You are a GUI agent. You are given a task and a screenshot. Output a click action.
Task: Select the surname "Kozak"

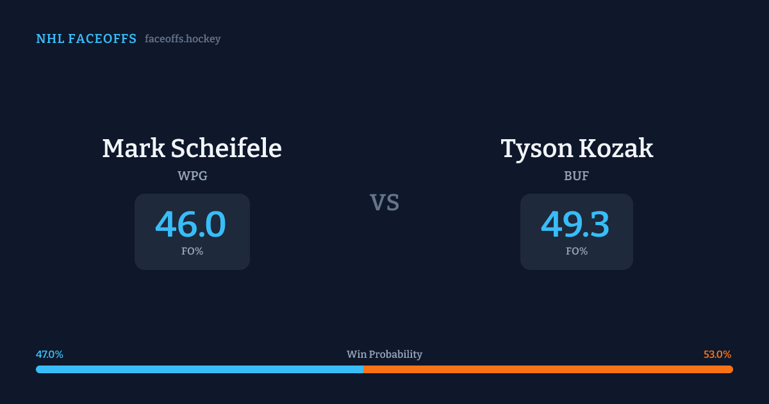pyautogui.click(x=616, y=149)
